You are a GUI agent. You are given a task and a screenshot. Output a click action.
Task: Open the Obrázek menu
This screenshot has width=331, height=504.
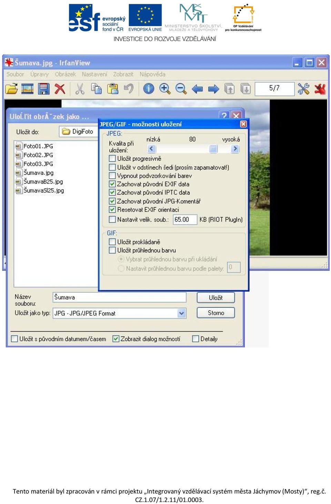[x=65, y=74]
